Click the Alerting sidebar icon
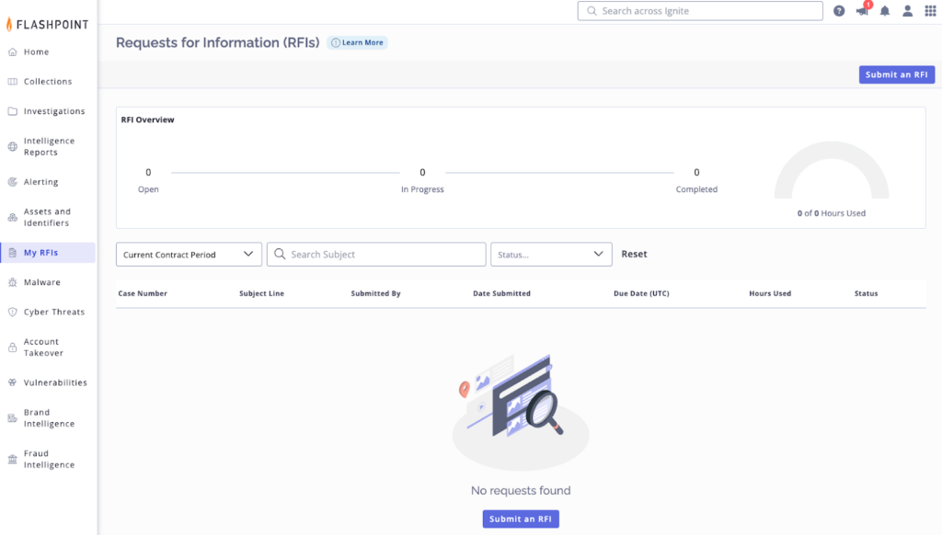Viewport: 942px width, 535px height. coord(13,182)
